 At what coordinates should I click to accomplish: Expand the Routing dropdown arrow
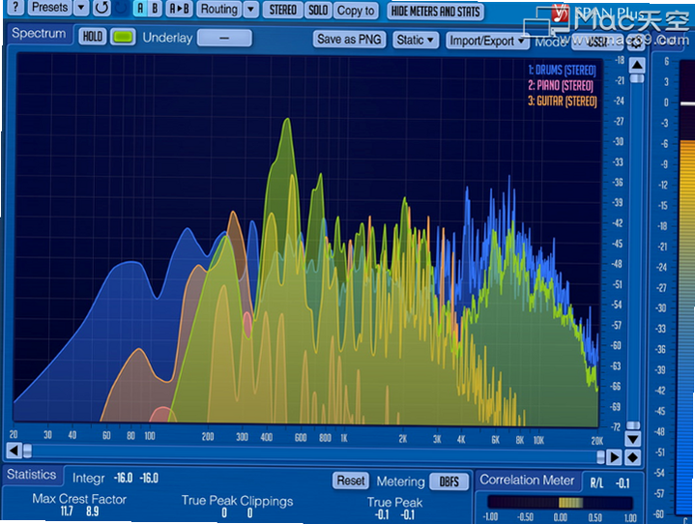(251, 10)
